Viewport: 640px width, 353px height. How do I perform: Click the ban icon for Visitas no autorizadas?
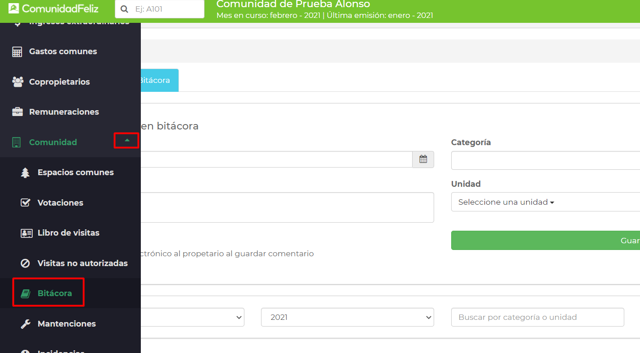(26, 263)
